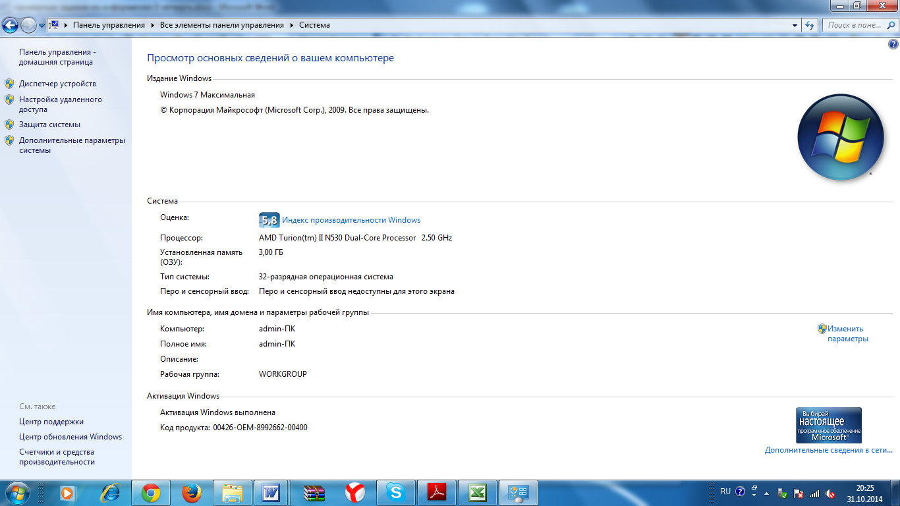The width and height of the screenshot is (900, 506).
Task: Open Дополнительные сведения в сети link
Action: click(829, 450)
